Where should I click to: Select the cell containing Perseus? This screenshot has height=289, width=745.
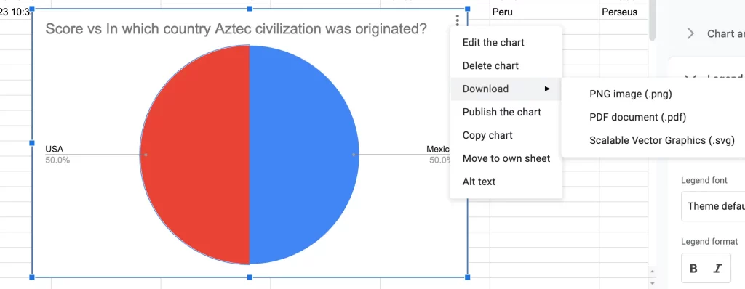624,12
